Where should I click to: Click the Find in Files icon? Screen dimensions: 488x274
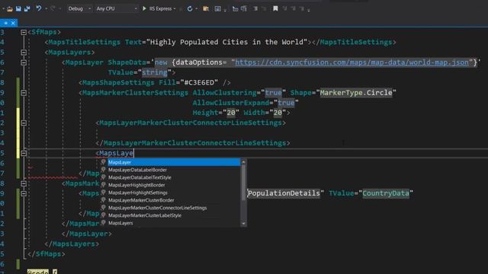(206, 8)
